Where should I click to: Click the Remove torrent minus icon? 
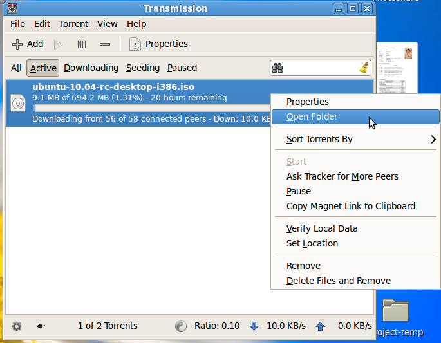click(105, 44)
